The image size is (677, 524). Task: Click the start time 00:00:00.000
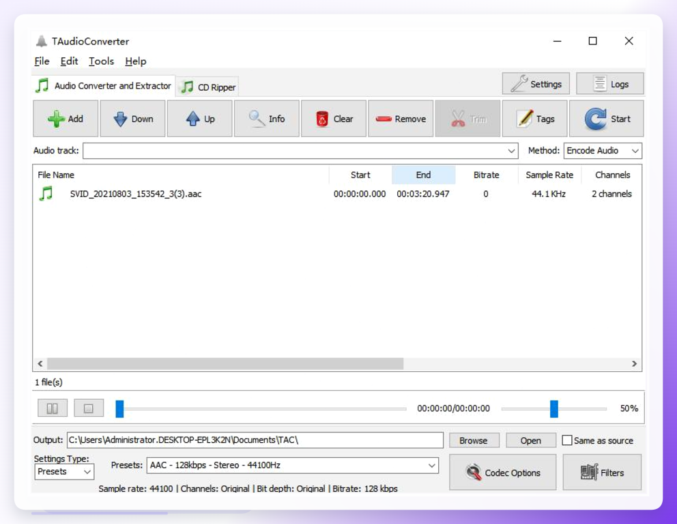pyautogui.click(x=360, y=194)
